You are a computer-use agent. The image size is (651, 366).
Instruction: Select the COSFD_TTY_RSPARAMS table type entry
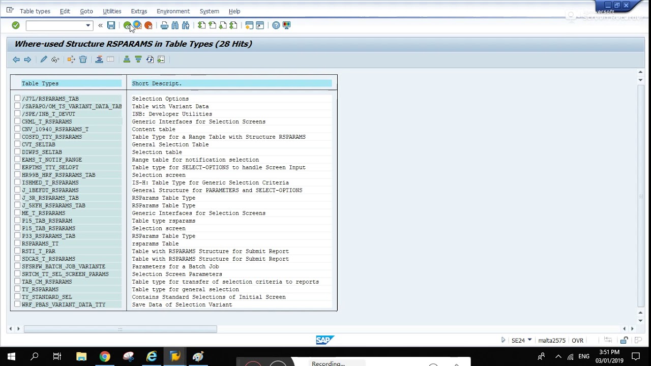pyautogui.click(x=52, y=137)
